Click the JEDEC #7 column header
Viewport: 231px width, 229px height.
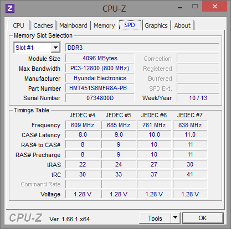[190, 115]
